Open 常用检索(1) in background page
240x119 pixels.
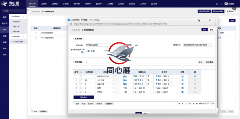coord(231,11)
